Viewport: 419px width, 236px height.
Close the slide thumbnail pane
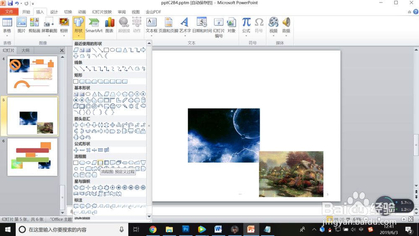[x=62, y=50]
